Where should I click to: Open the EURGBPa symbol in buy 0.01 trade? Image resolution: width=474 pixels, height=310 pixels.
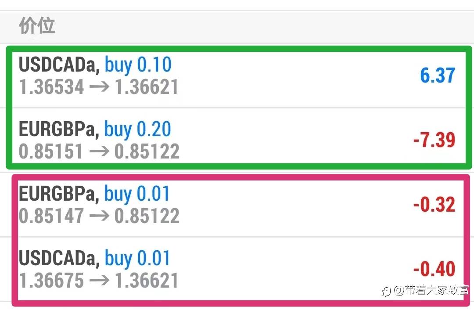coord(57,194)
